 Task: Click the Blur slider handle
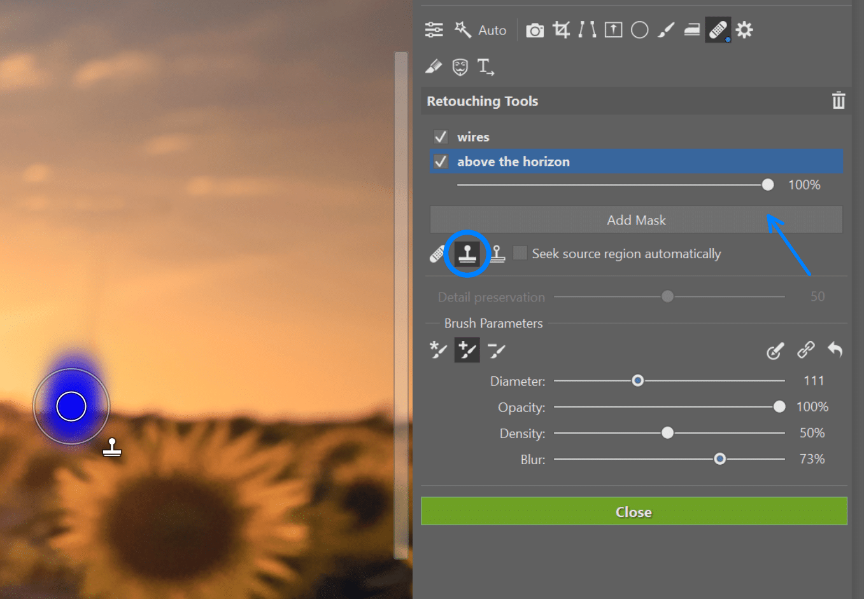(x=719, y=459)
